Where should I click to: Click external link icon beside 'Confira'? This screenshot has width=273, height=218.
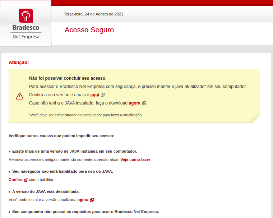(x=26, y=180)
